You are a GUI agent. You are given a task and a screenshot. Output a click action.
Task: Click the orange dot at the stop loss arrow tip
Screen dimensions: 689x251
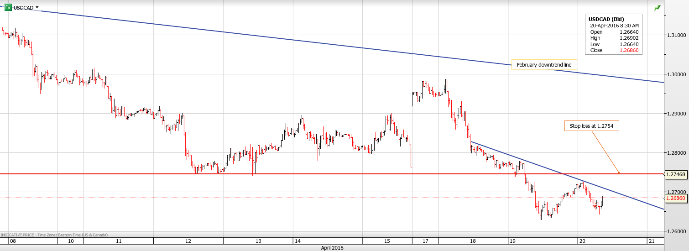pos(619,173)
